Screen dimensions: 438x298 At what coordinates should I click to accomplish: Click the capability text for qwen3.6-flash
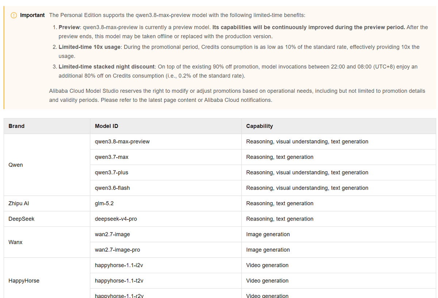click(307, 188)
